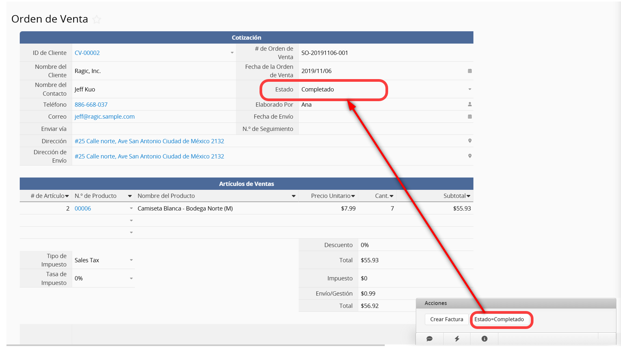The image size is (621, 351).
Task: Open the Estado dropdown arrow
Action: (470, 89)
